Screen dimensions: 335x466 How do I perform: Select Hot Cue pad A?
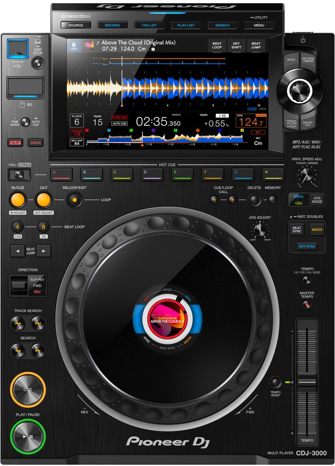point(61,174)
